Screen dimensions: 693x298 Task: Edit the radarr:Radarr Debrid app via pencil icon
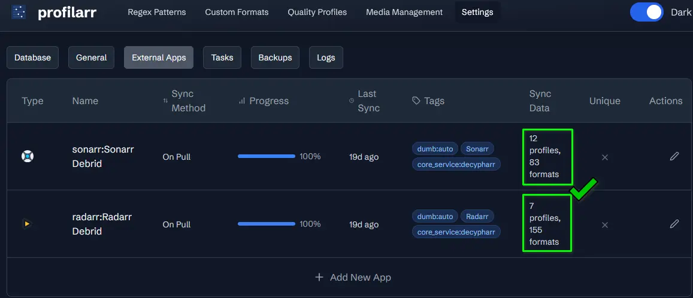point(674,224)
